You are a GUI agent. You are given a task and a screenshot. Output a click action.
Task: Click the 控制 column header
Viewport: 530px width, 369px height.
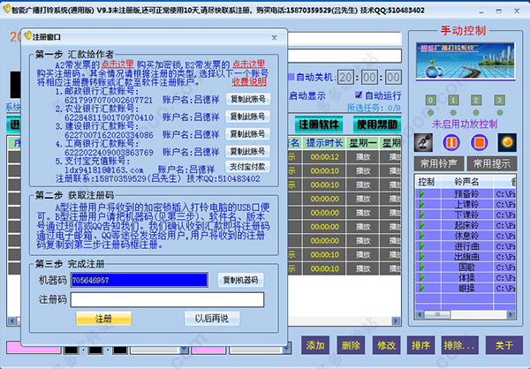(427, 182)
